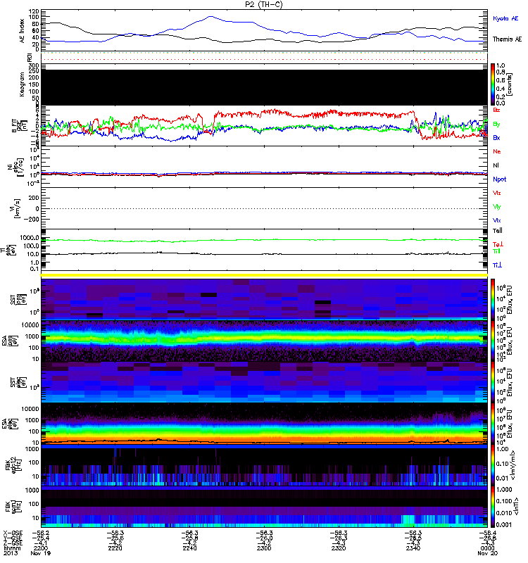Select the blue Bx legend entry

(x=497, y=138)
